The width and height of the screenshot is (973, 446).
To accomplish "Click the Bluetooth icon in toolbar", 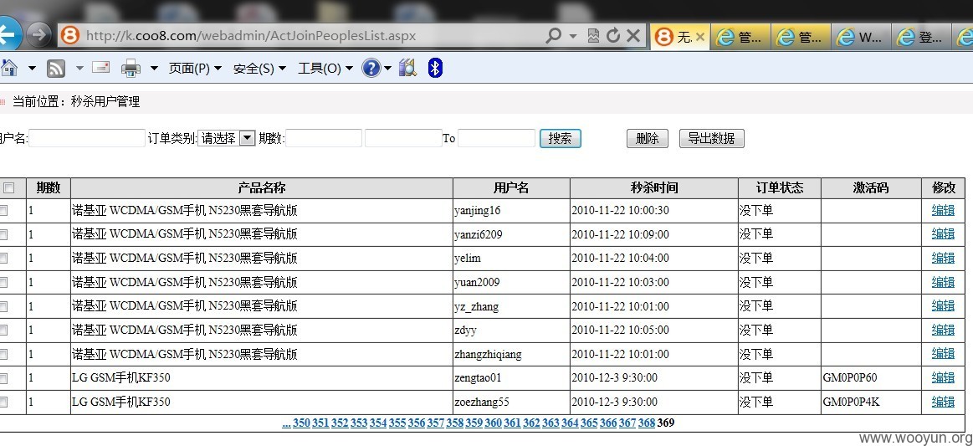I will (435, 68).
